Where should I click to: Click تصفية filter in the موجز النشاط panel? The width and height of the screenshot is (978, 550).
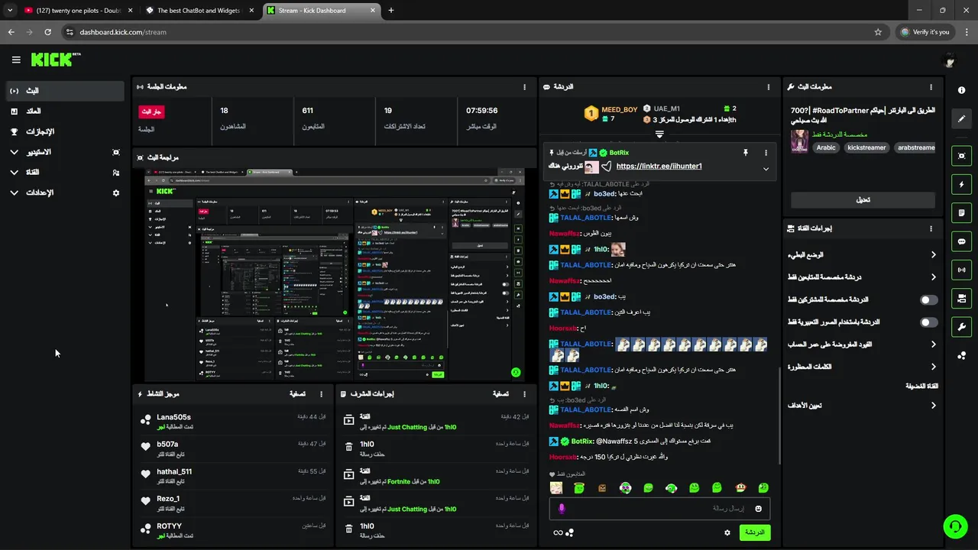pos(298,394)
